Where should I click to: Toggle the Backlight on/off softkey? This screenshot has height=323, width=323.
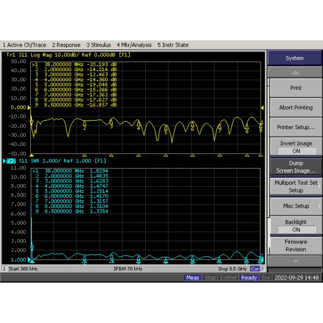click(x=295, y=226)
